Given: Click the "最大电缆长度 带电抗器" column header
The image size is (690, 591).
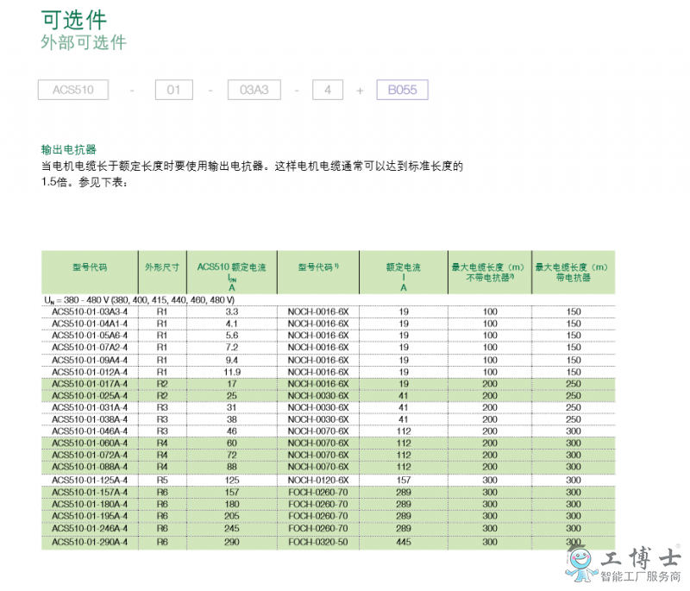Looking at the screenshot, I should pos(572,273).
